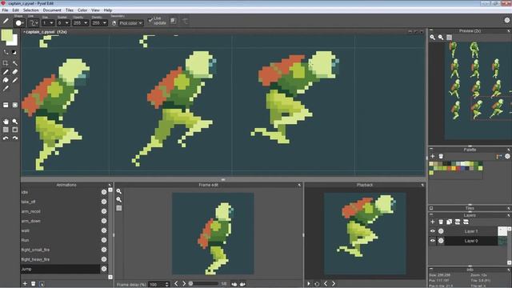Image resolution: width=512 pixels, height=288 pixels.
Task: Select the take_off animation
Action: tap(61, 202)
